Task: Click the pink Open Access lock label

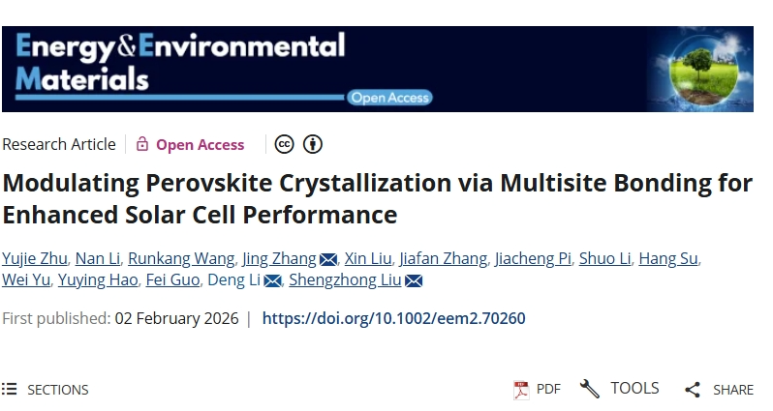Action: click(190, 144)
